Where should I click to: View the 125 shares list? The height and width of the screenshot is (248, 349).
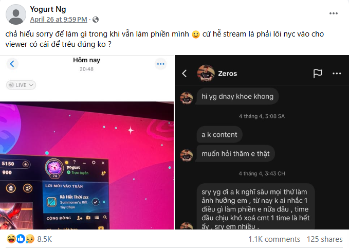(x=325, y=239)
